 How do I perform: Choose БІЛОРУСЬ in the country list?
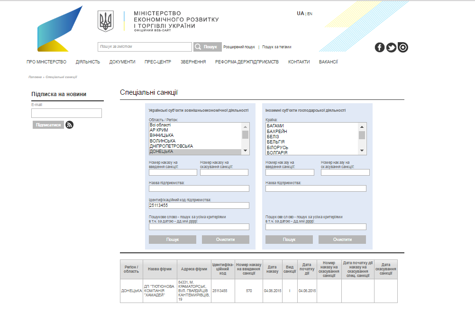pos(277,148)
